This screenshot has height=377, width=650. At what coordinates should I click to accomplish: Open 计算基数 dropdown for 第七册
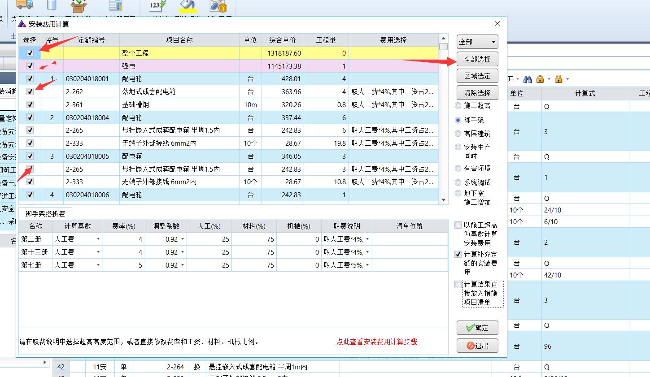pyautogui.click(x=98, y=265)
